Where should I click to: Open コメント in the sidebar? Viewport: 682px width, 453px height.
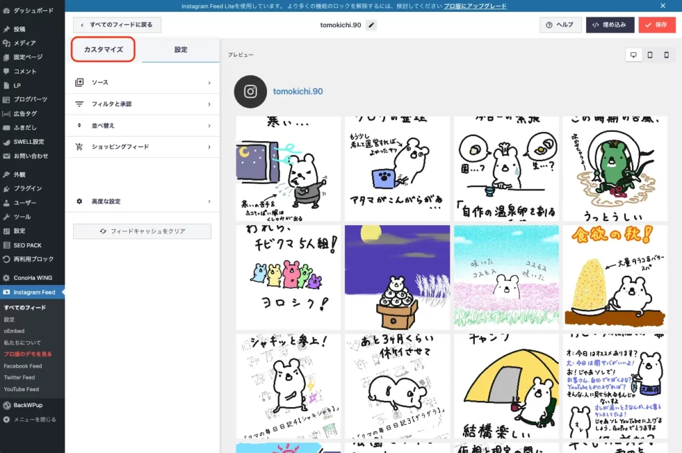pos(33,71)
